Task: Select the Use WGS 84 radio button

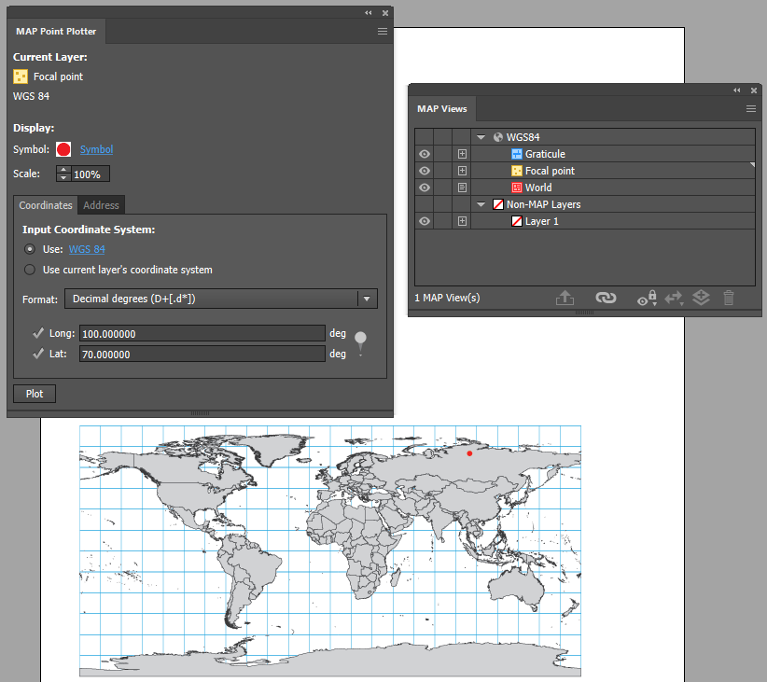Action: (x=30, y=249)
